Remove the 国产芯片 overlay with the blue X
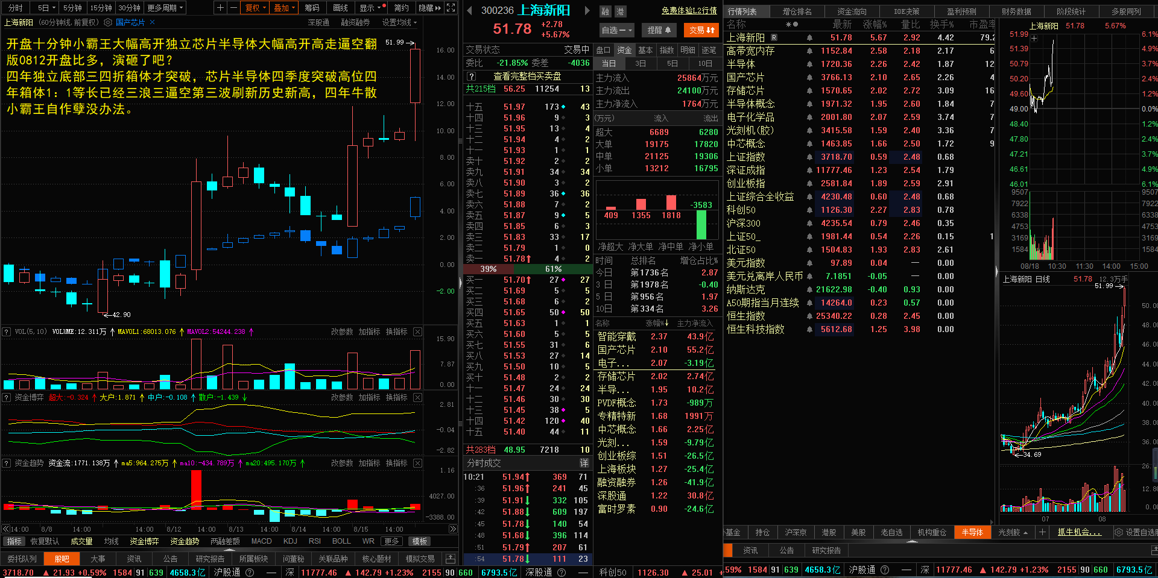Screen dimensions: 1158x578 (153, 22)
